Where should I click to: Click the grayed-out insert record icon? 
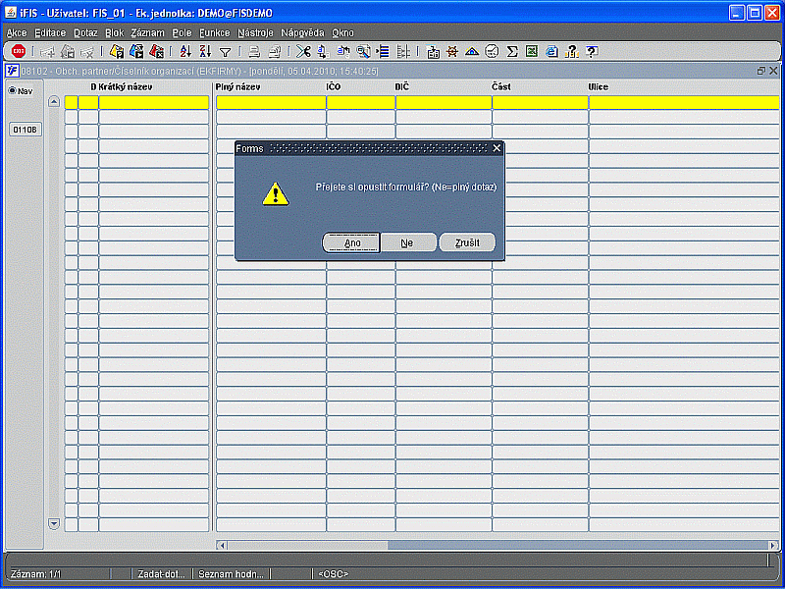[47, 51]
